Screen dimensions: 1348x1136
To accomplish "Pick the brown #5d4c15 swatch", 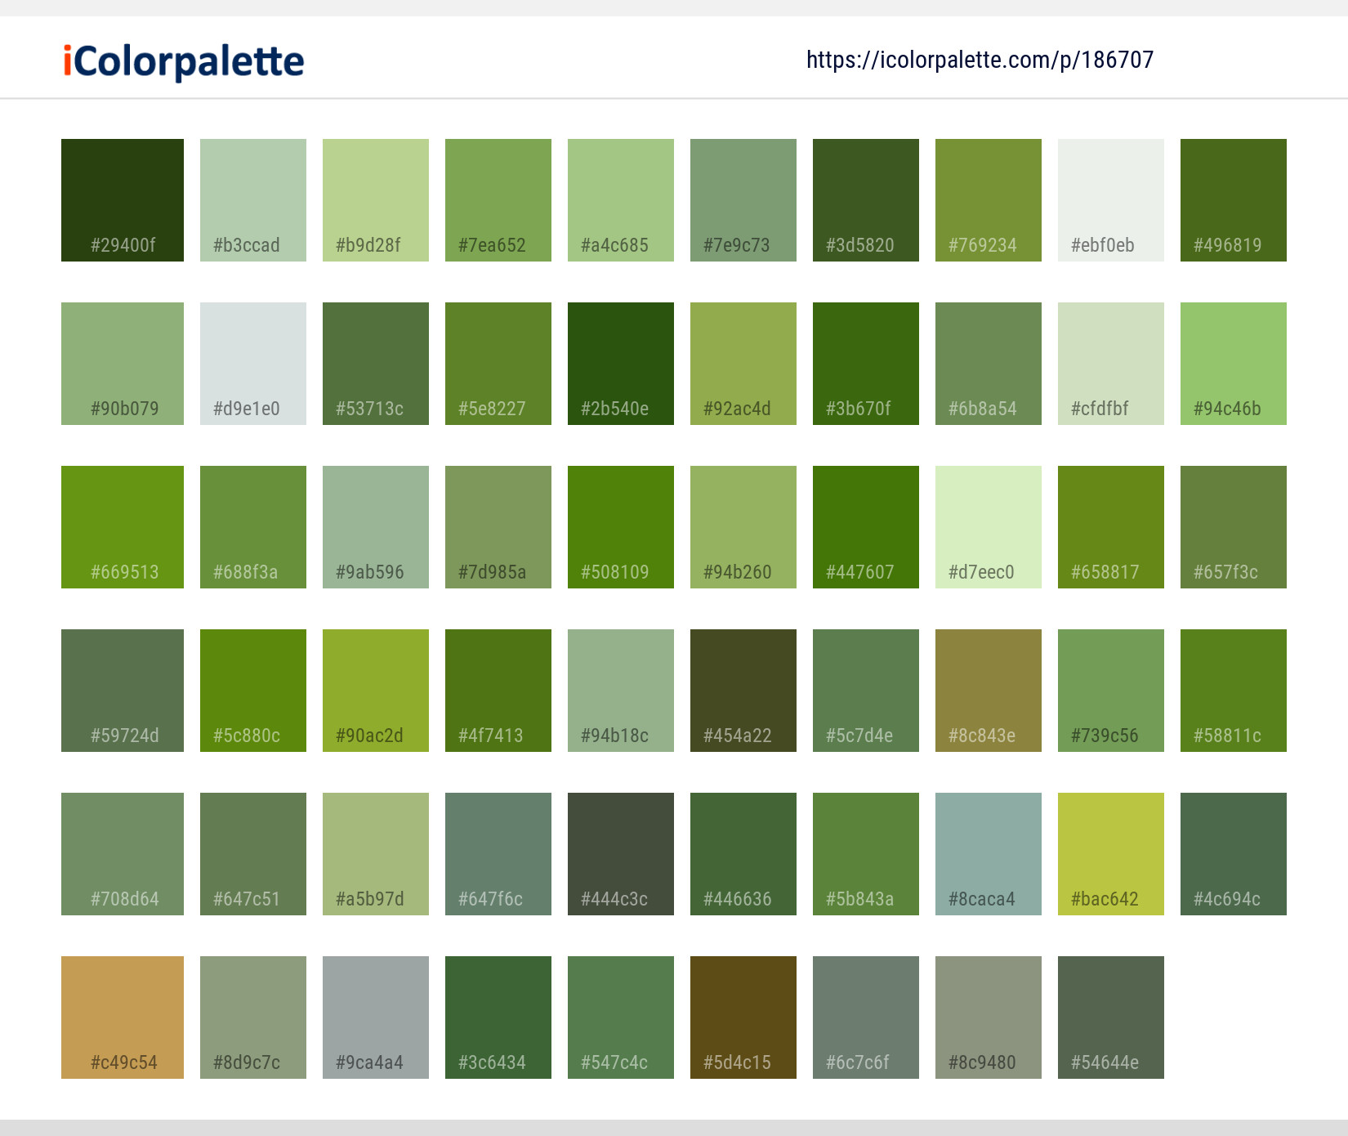I will (743, 1017).
